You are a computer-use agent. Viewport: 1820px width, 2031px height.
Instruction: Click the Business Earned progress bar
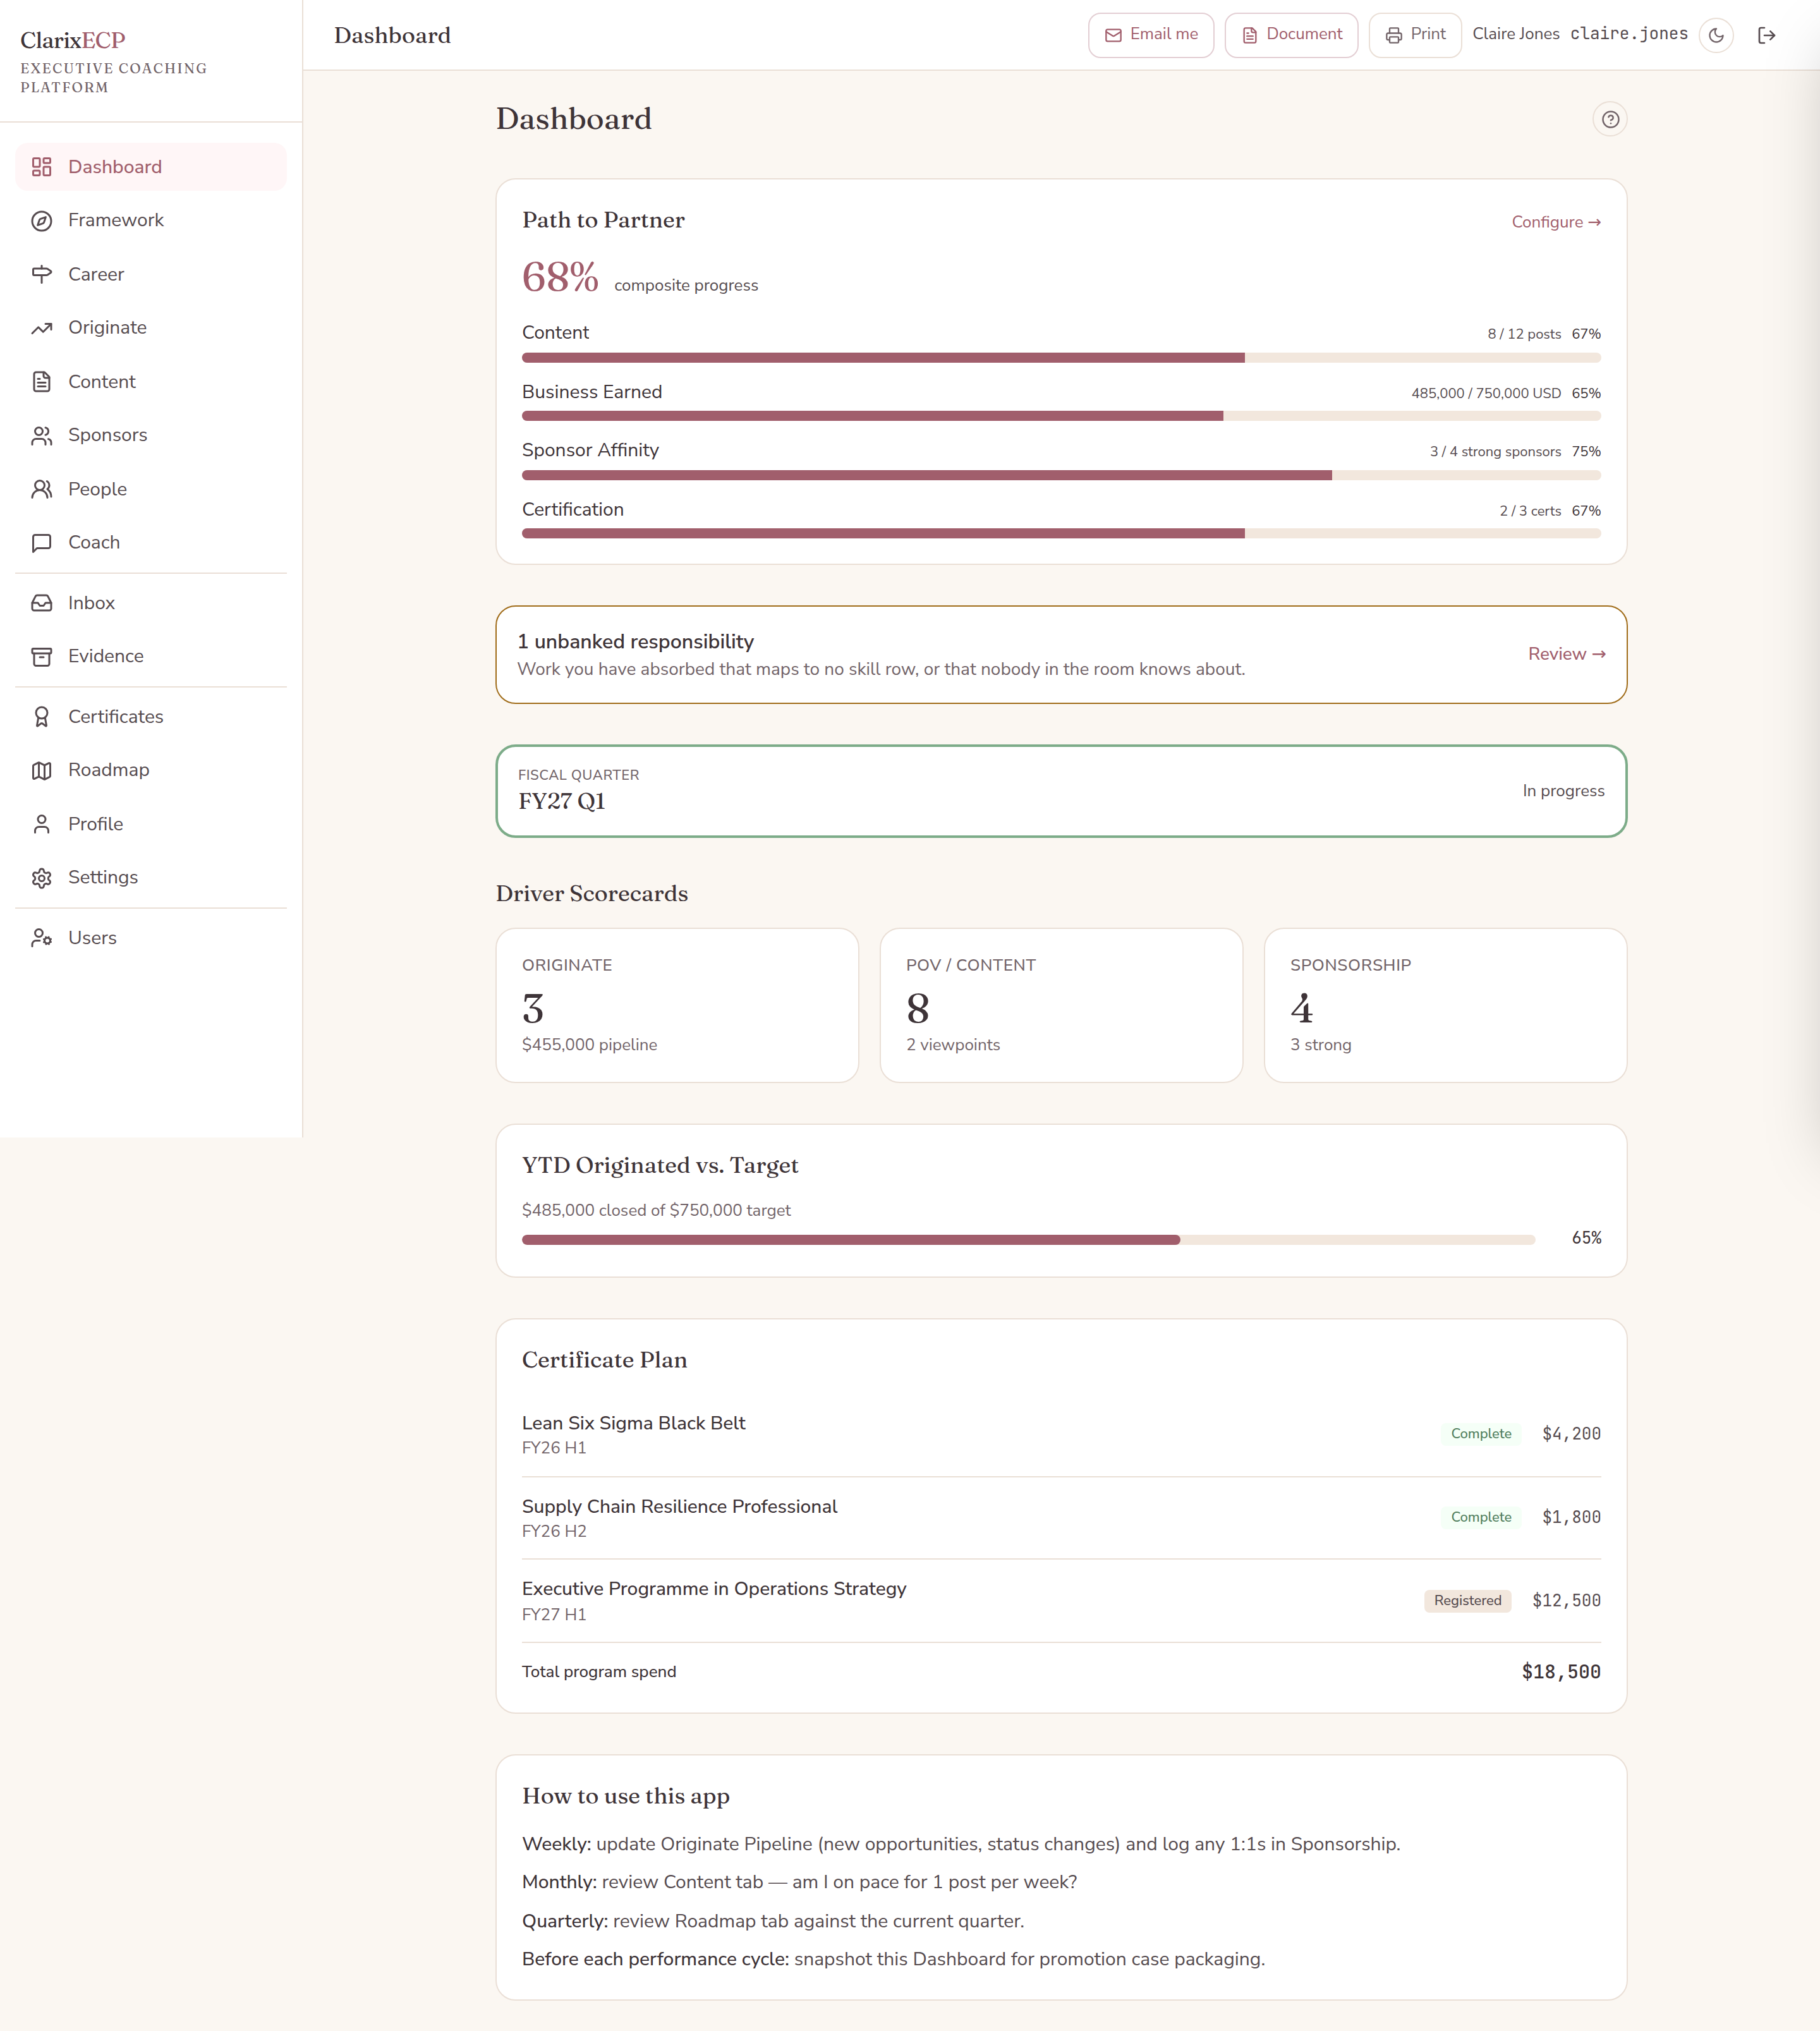(1061, 416)
